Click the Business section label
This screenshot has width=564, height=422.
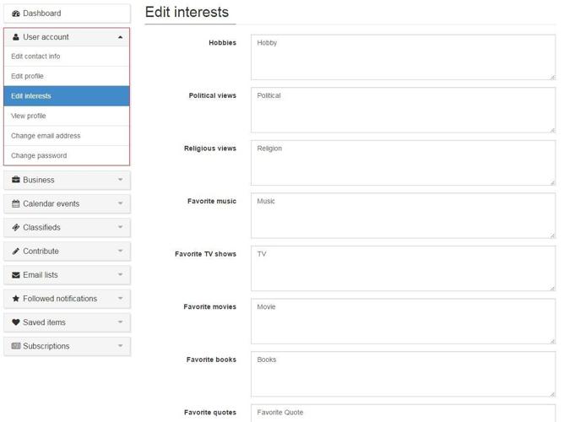pos(39,180)
